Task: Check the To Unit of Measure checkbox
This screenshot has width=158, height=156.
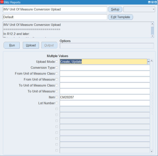Action: [x=57, y=91]
